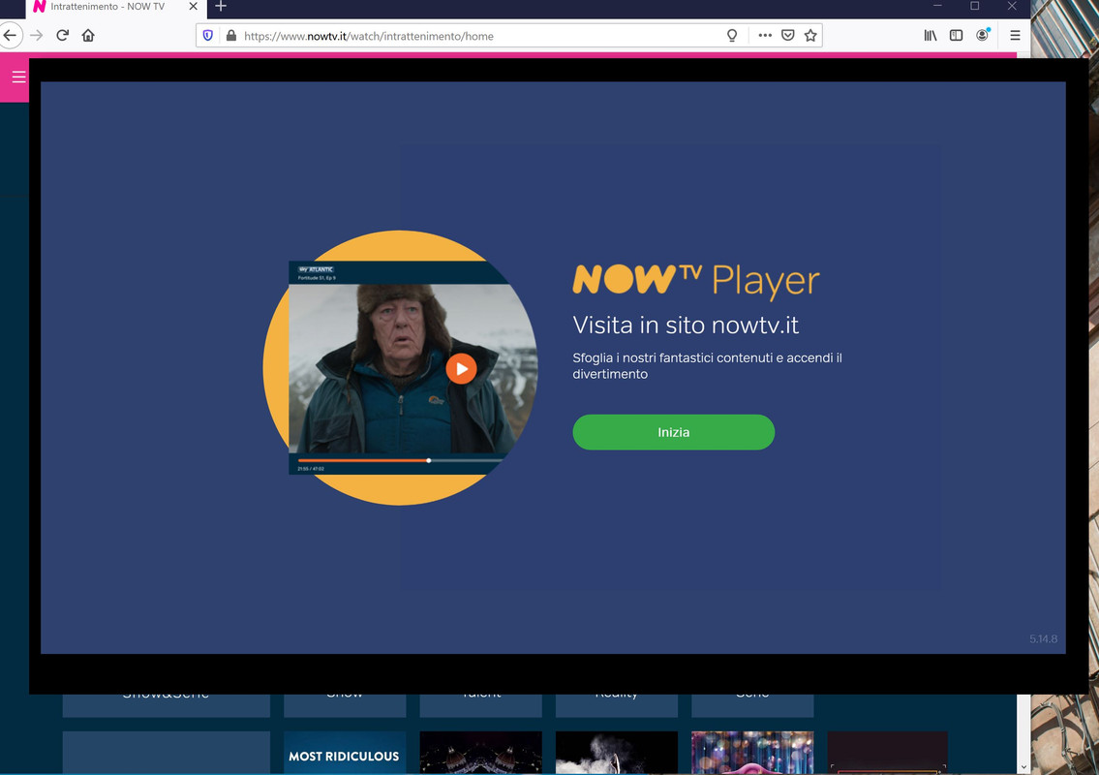Image resolution: width=1099 pixels, height=775 pixels.
Task: Close the Firefox window
Action: click(x=1012, y=7)
